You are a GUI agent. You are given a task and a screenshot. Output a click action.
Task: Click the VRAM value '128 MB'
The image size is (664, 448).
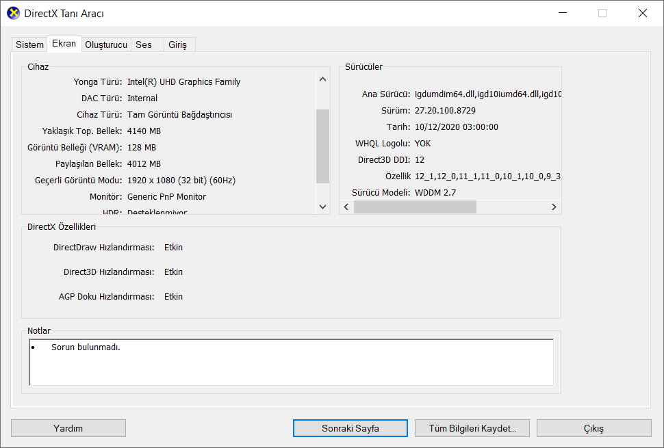pos(142,148)
